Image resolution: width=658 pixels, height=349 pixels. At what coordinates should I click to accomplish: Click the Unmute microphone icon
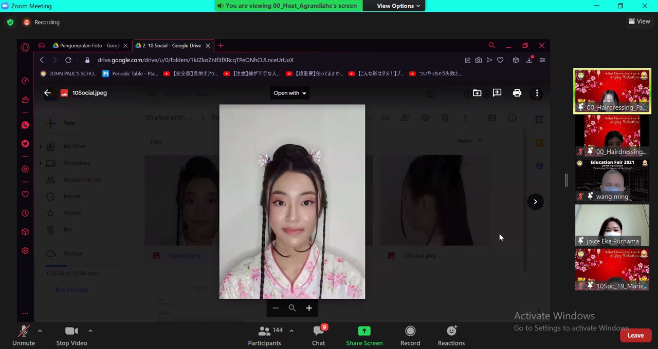pyautogui.click(x=24, y=331)
